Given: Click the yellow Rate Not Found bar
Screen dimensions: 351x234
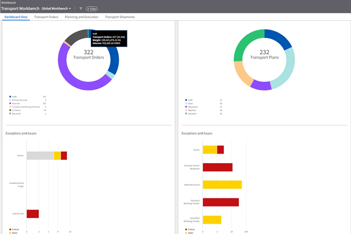Looking at the screenshot, I should click(222, 185).
